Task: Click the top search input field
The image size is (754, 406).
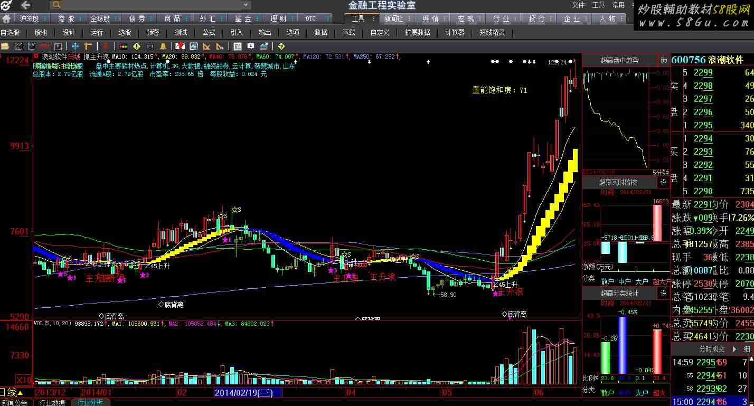Action: pos(150,5)
